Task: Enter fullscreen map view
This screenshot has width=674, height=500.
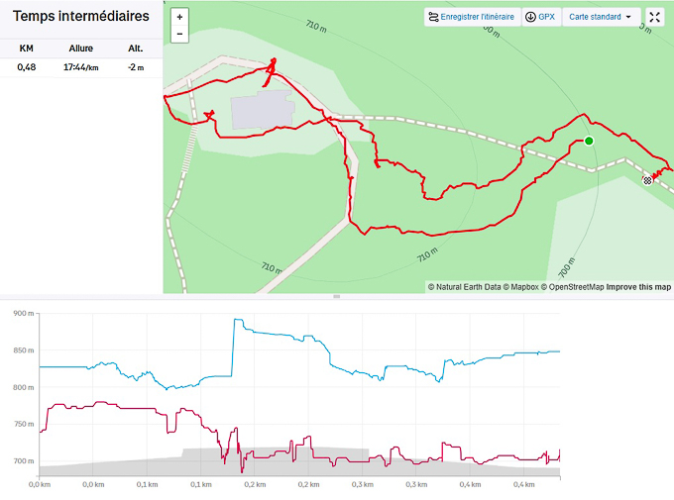Action: (654, 17)
